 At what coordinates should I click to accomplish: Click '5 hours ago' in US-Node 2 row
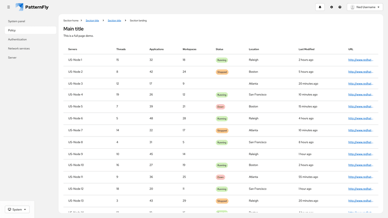(306, 72)
